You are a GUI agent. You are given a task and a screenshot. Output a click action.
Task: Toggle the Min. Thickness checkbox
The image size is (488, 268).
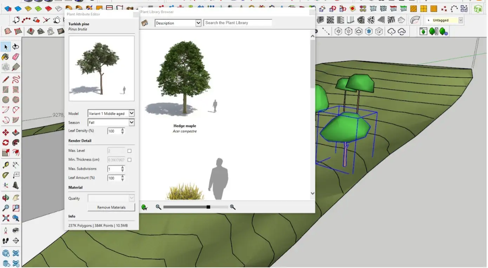(x=129, y=159)
